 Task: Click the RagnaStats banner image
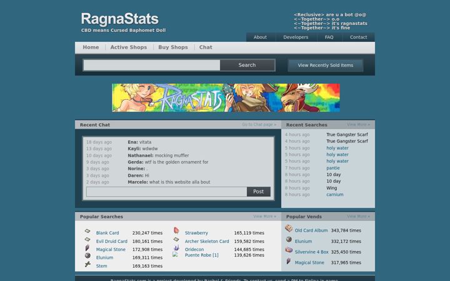[x=226, y=98]
